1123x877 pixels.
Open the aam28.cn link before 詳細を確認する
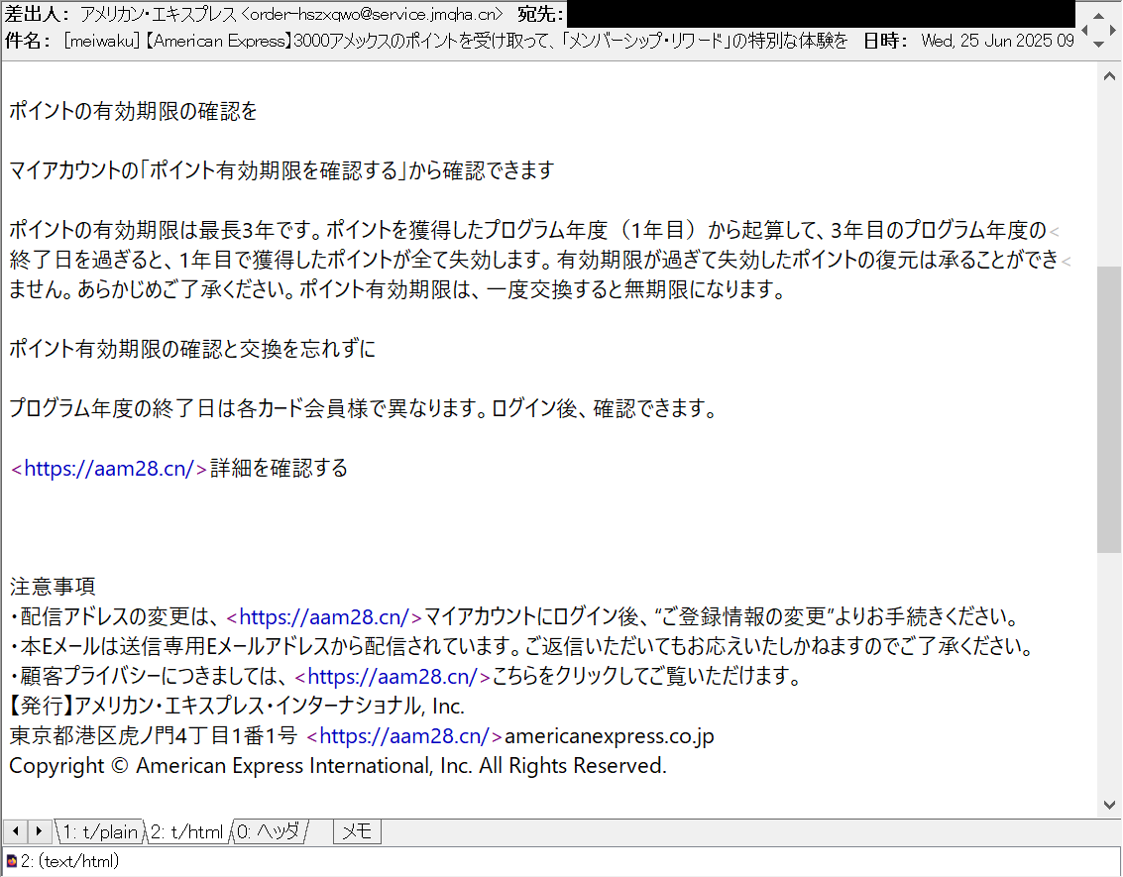pyautogui.click(x=109, y=468)
